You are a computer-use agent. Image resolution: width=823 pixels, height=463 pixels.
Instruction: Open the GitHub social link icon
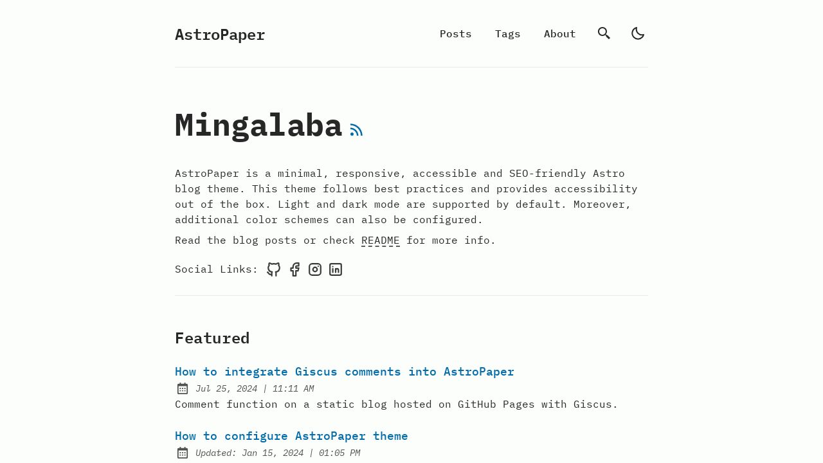[x=274, y=269]
